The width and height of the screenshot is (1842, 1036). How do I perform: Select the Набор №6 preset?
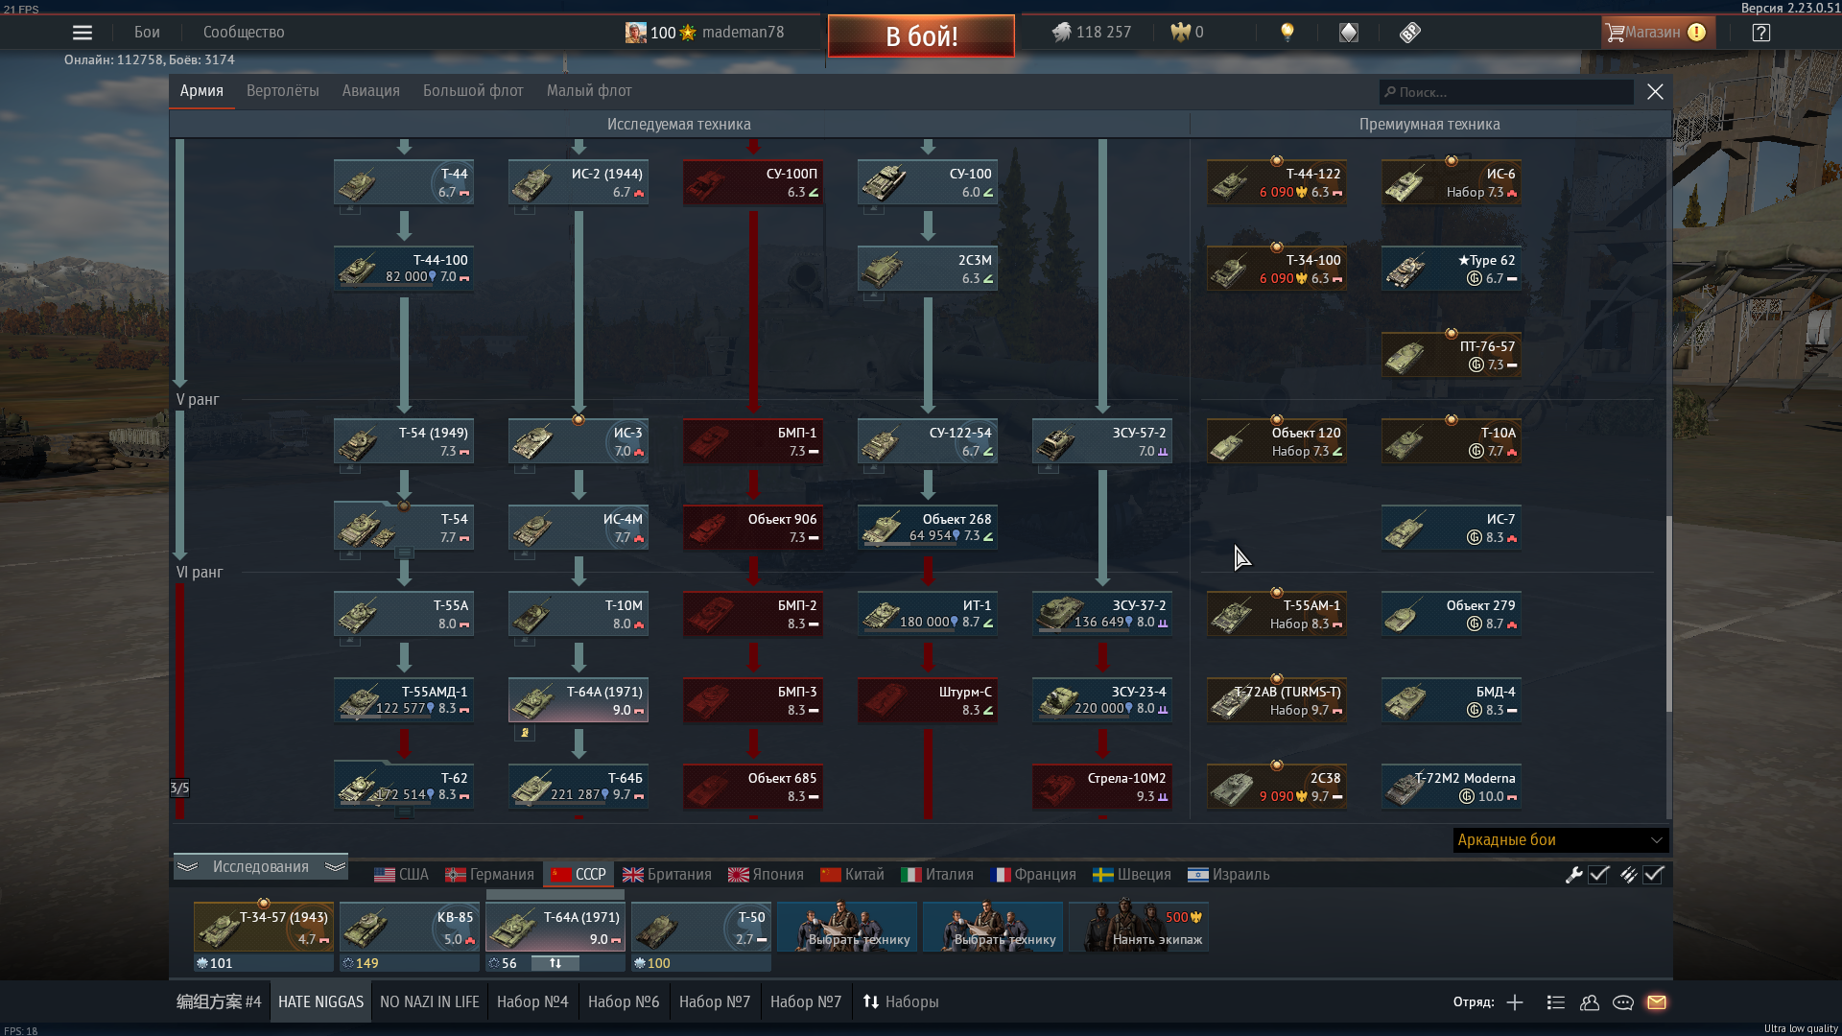624,1002
